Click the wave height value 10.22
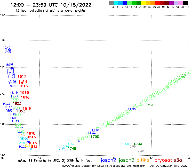The width and height of the screenshot is (191, 168). [6, 104]
